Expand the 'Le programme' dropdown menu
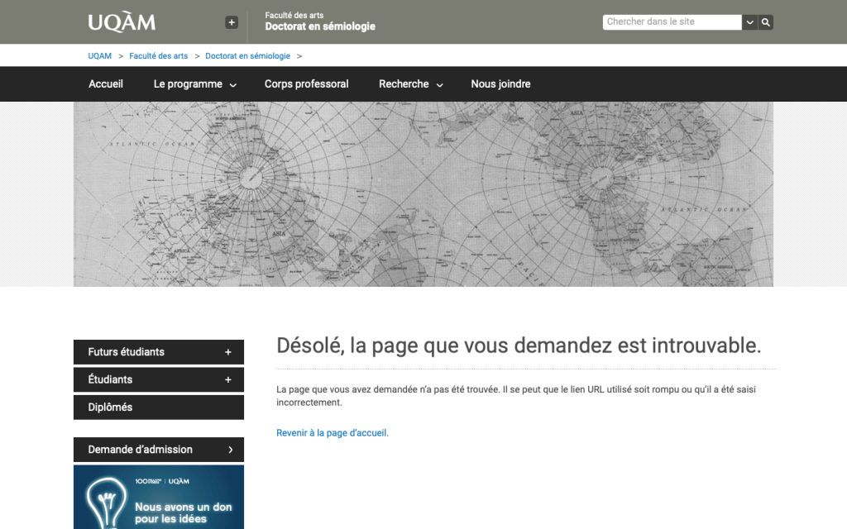 (194, 84)
